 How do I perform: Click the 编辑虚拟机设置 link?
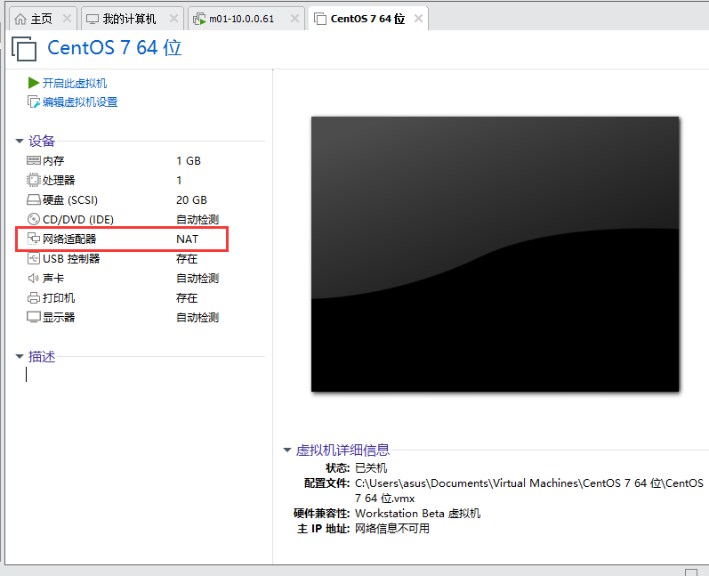(x=80, y=102)
